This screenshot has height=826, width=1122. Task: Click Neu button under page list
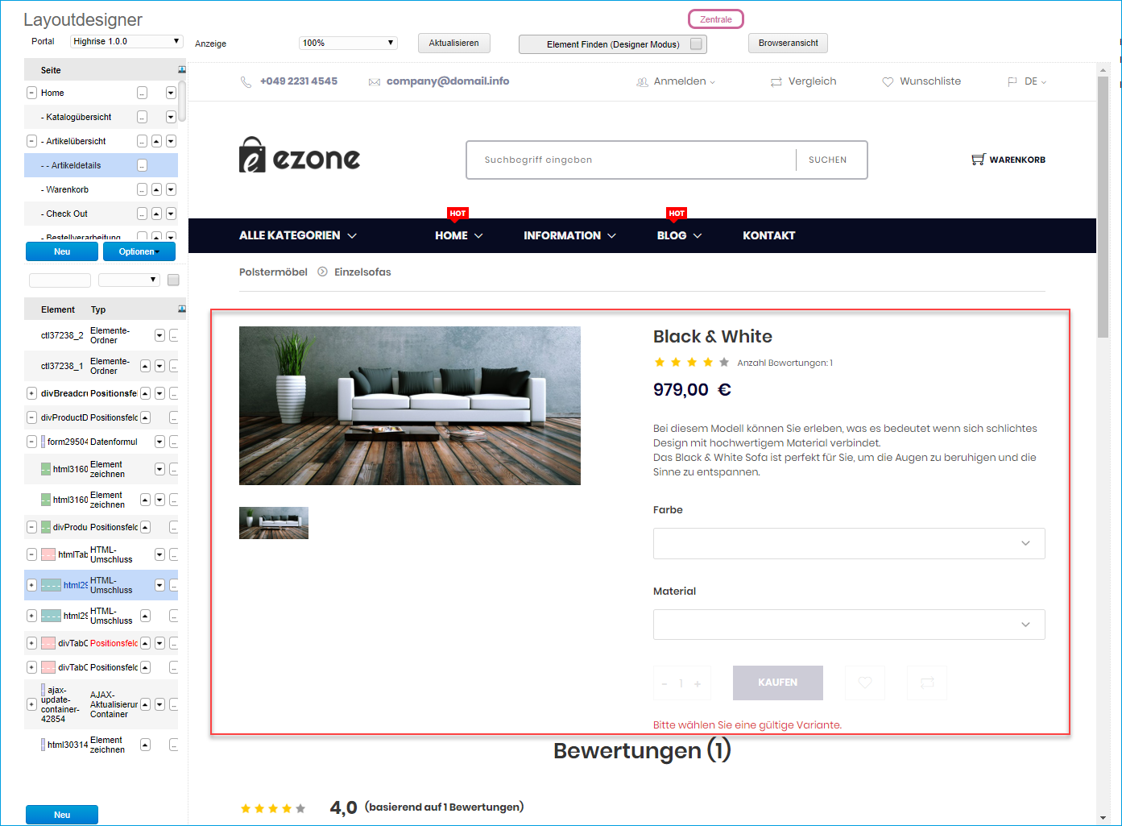pyautogui.click(x=62, y=251)
